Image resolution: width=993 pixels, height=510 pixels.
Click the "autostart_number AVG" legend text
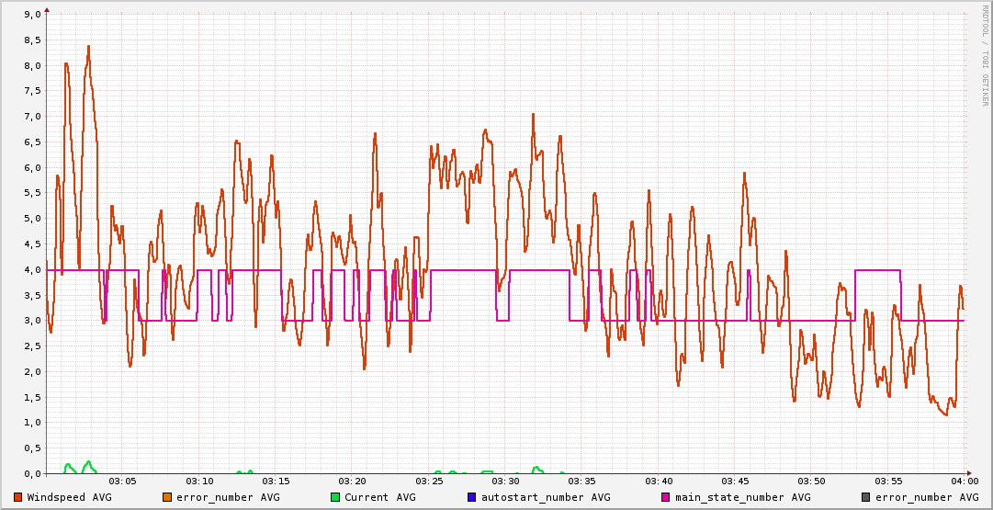(x=545, y=497)
